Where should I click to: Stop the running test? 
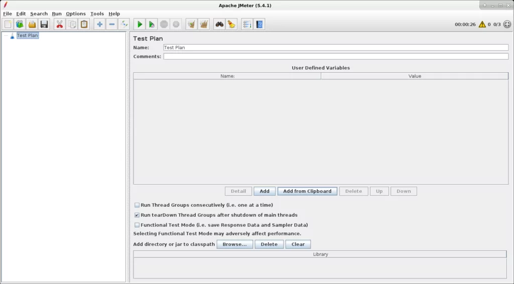click(x=164, y=24)
